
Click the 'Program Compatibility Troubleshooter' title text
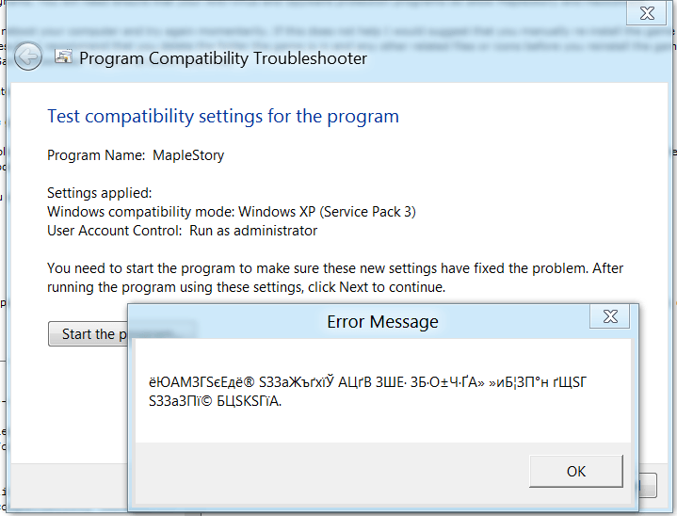click(223, 58)
